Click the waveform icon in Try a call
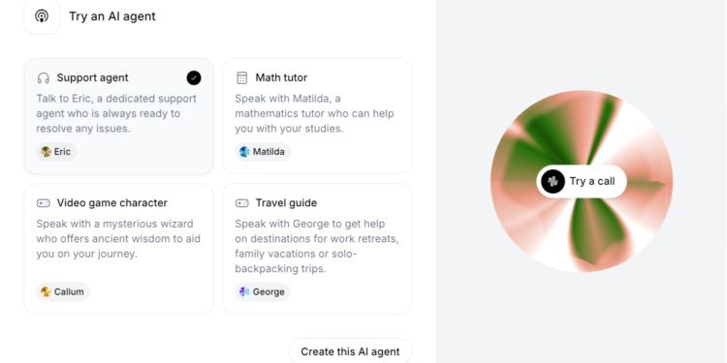727x363 pixels. coord(553,182)
